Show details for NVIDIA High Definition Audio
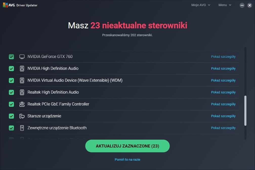This screenshot has height=170, width=255. [x=223, y=69]
